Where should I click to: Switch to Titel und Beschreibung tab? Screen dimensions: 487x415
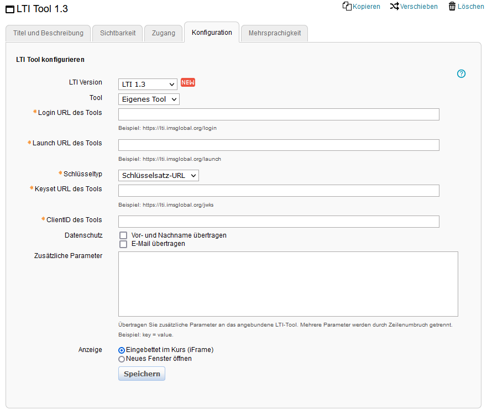(48, 33)
